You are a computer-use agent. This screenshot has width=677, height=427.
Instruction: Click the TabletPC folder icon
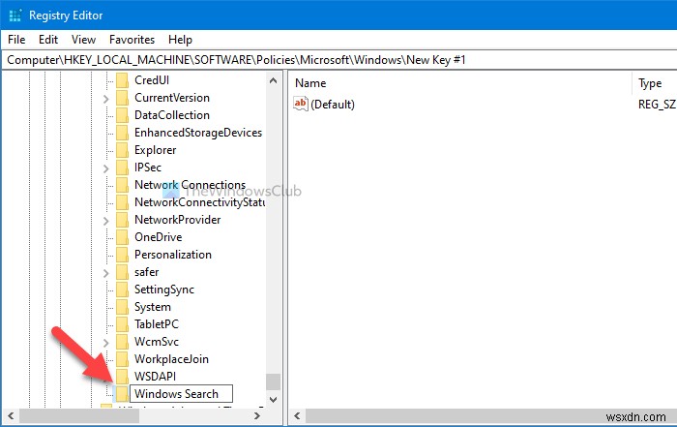pyautogui.click(x=122, y=324)
